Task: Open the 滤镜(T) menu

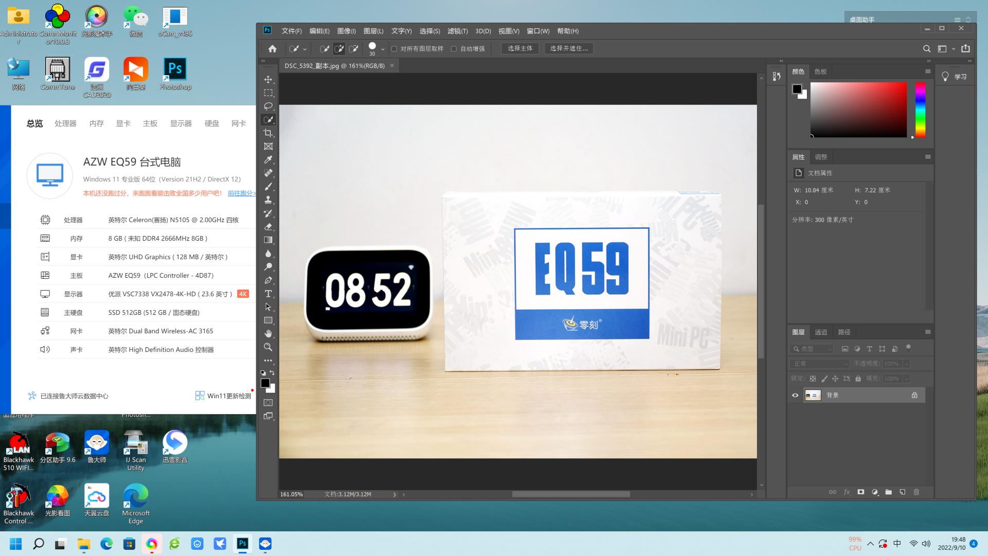Action: click(457, 31)
